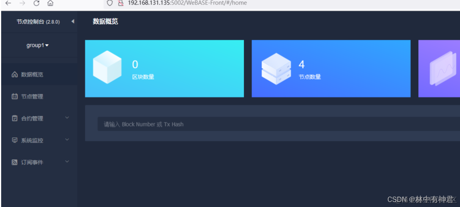
Task: Open the 节点管理 menu item
Action: coord(39,96)
